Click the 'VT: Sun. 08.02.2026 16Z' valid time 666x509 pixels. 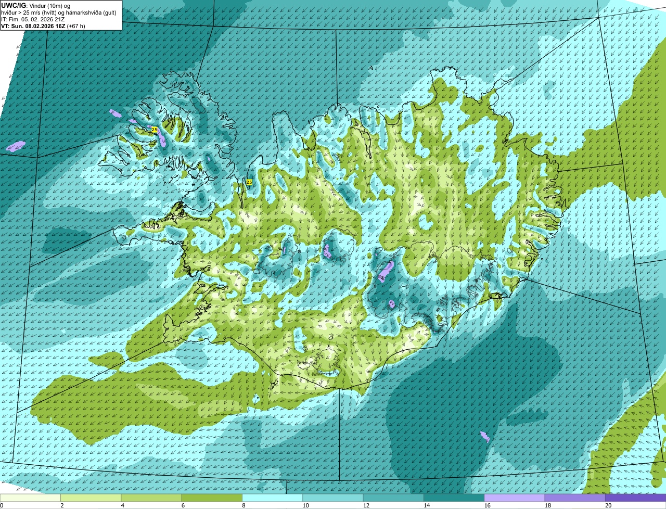click(x=33, y=26)
